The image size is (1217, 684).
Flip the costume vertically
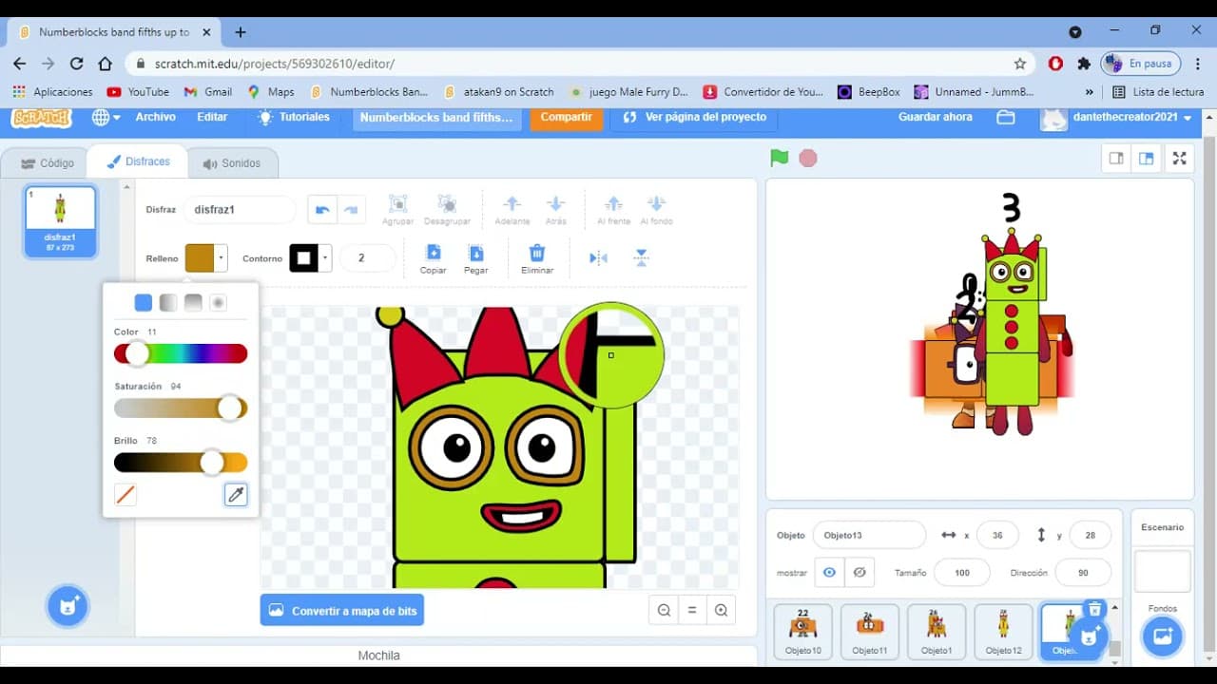tap(642, 257)
